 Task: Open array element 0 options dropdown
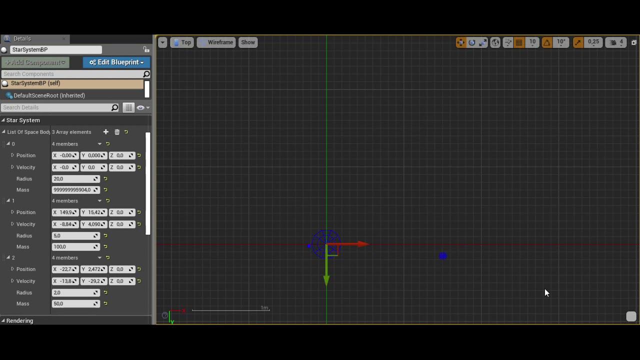pyautogui.click(x=99, y=144)
